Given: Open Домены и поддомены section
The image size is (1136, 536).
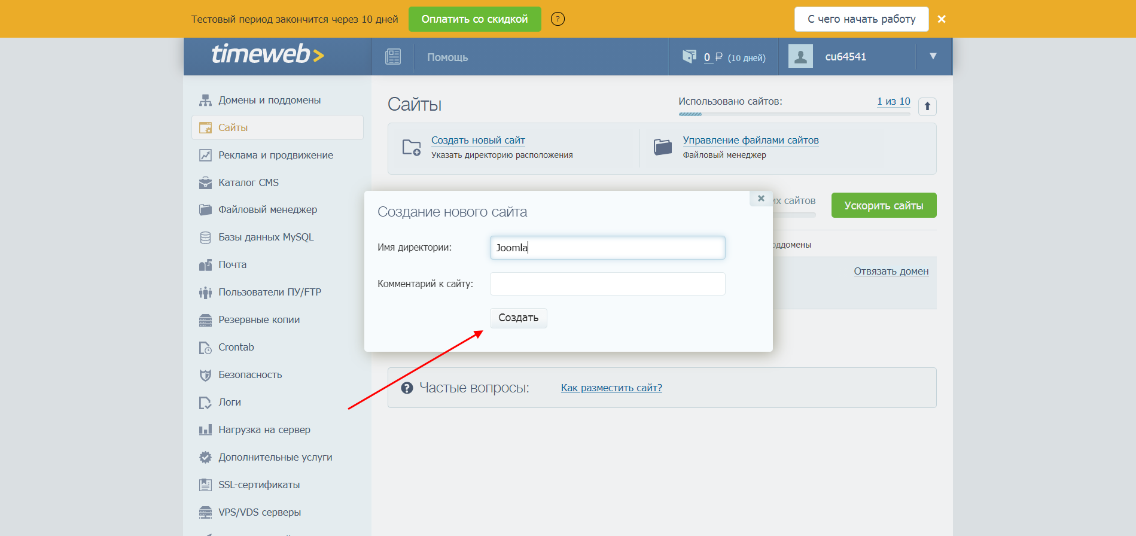Looking at the screenshot, I should pyautogui.click(x=269, y=100).
